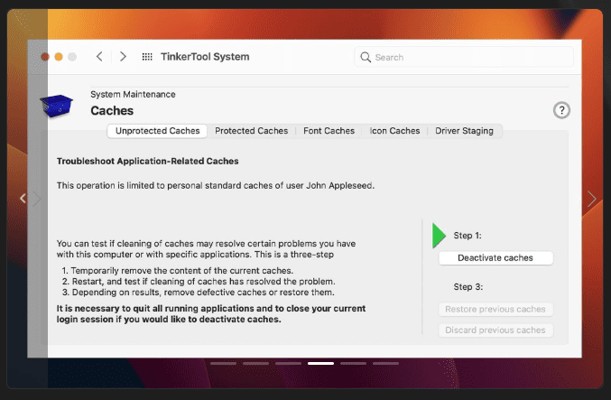Screen dimensions: 611x400
Task: Switch to the Protected Caches tab
Action: click(251, 131)
